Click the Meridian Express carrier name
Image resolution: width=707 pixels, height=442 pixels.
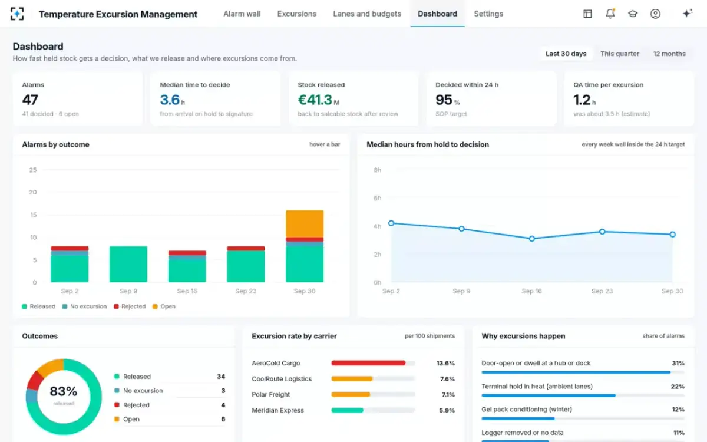tap(278, 410)
